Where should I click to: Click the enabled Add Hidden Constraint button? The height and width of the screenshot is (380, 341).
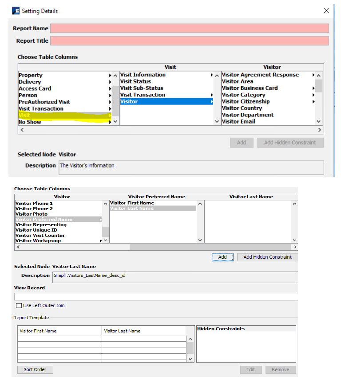(267, 257)
